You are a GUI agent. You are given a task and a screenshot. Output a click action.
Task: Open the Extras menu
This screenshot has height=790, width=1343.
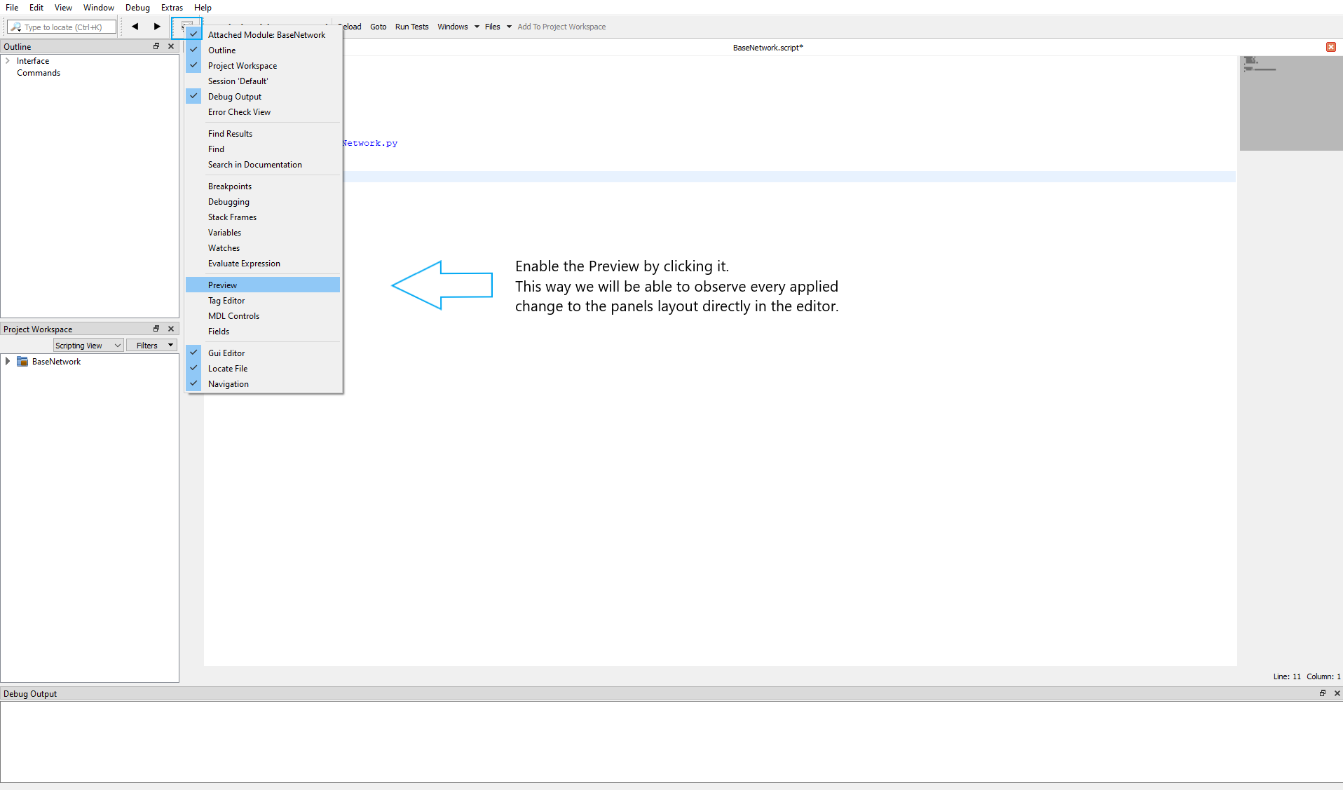pos(172,8)
